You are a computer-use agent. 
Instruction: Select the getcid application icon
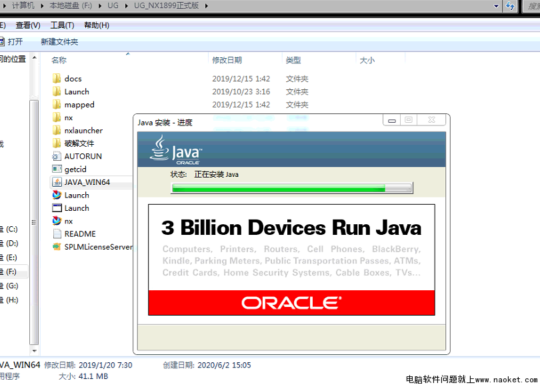[x=57, y=169]
